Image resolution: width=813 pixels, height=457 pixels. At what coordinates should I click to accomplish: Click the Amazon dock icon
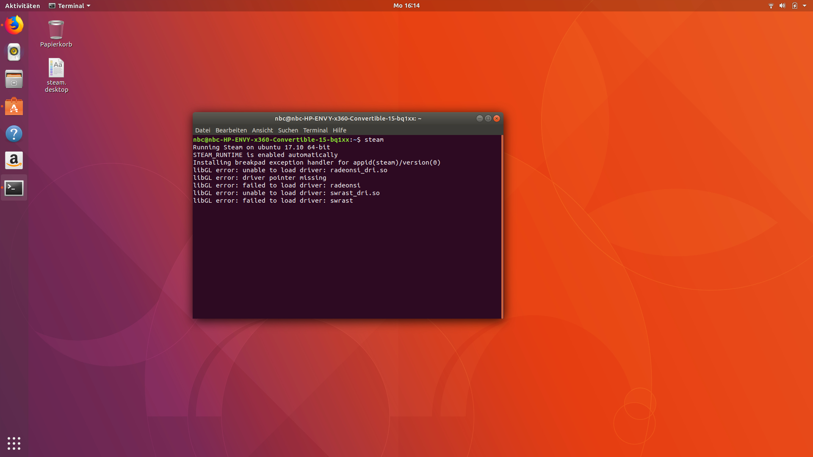(14, 161)
